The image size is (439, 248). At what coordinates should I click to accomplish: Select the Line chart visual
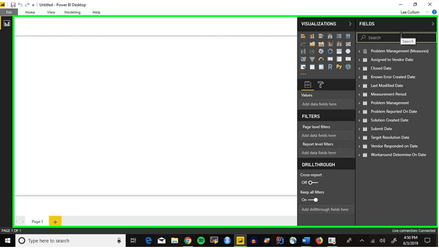(303, 44)
